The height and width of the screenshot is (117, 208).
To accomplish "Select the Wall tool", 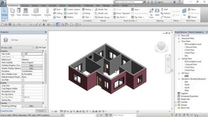I will click(12, 13).
